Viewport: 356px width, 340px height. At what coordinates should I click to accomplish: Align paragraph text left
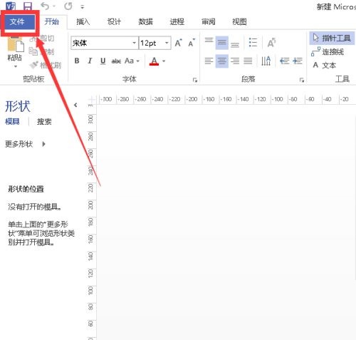pos(209,61)
